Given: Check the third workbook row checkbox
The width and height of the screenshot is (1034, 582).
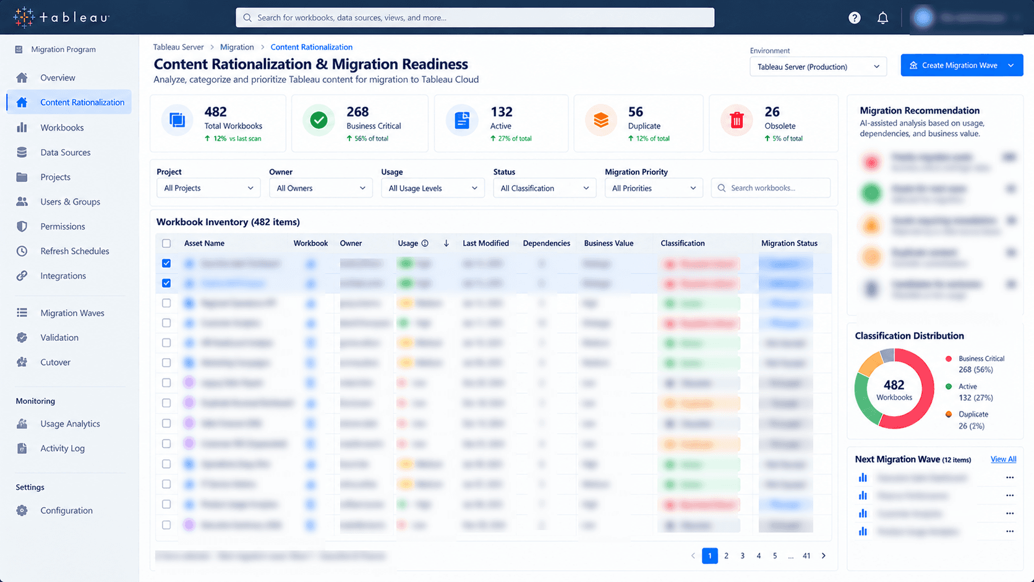Looking at the screenshot, I should (x=166, y=303).
